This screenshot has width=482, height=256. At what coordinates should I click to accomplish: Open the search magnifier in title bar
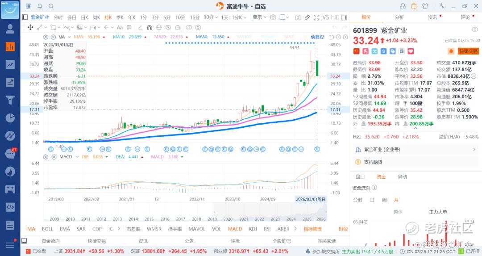click(x=51, y=6)
